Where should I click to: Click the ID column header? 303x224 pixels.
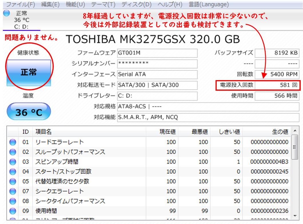click(25, 132)
